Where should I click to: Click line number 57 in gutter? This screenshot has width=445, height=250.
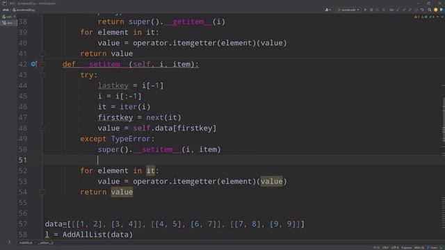23,224
